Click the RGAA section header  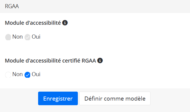click(95, 7)
